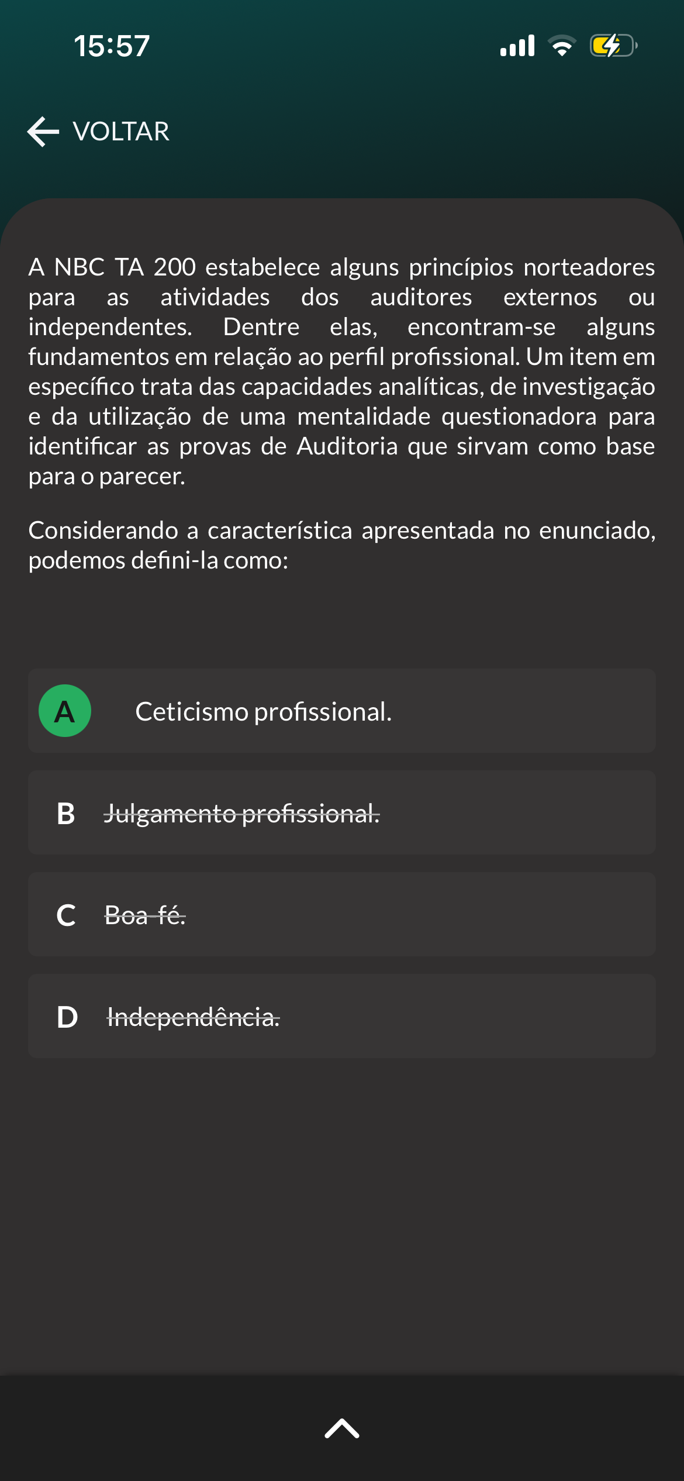Tap empty right side of option D card
This screenshot has width=684, height=1481.
pos(497,1016)
